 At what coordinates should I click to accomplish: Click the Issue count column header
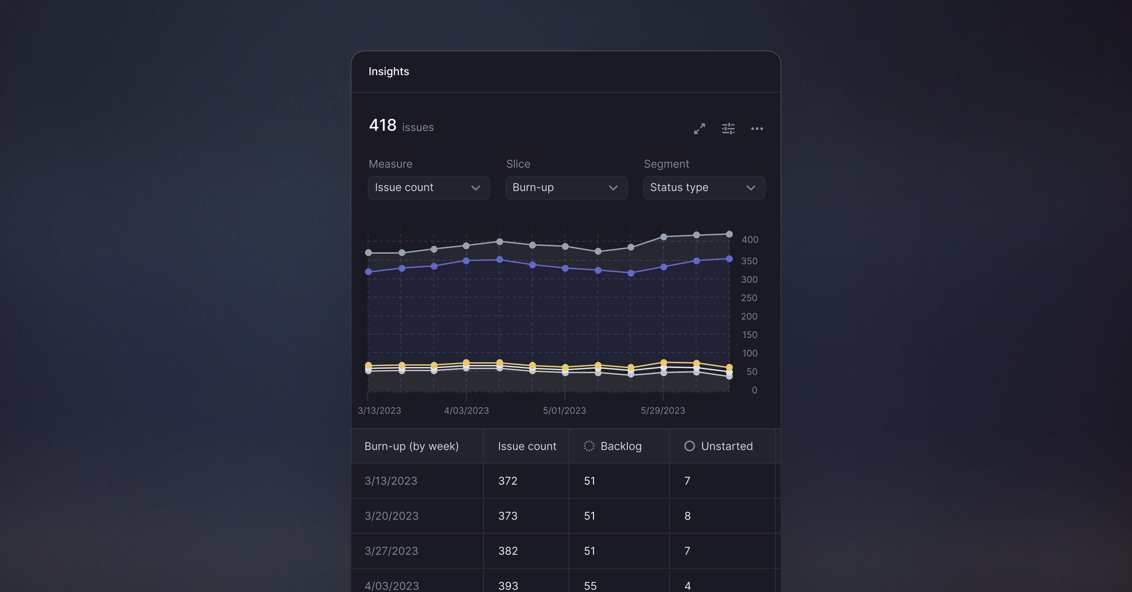point(527,446)
